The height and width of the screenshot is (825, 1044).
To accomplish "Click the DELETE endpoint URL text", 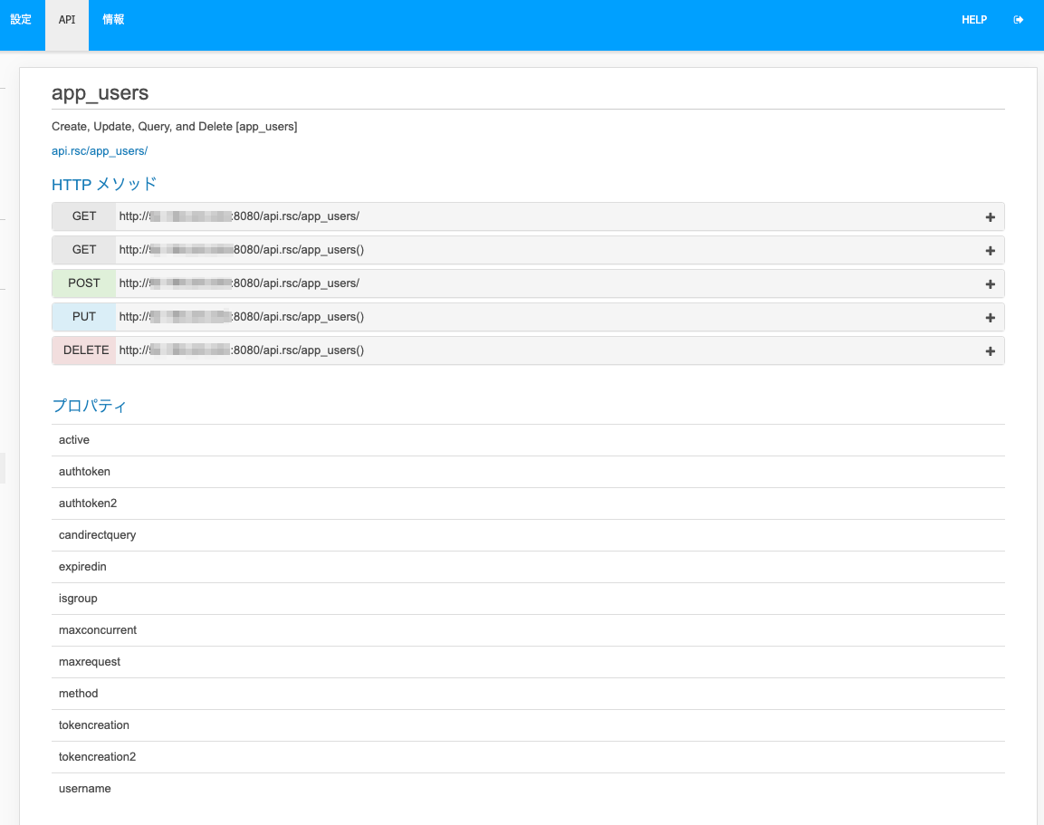I will click(x=242, y=350).
